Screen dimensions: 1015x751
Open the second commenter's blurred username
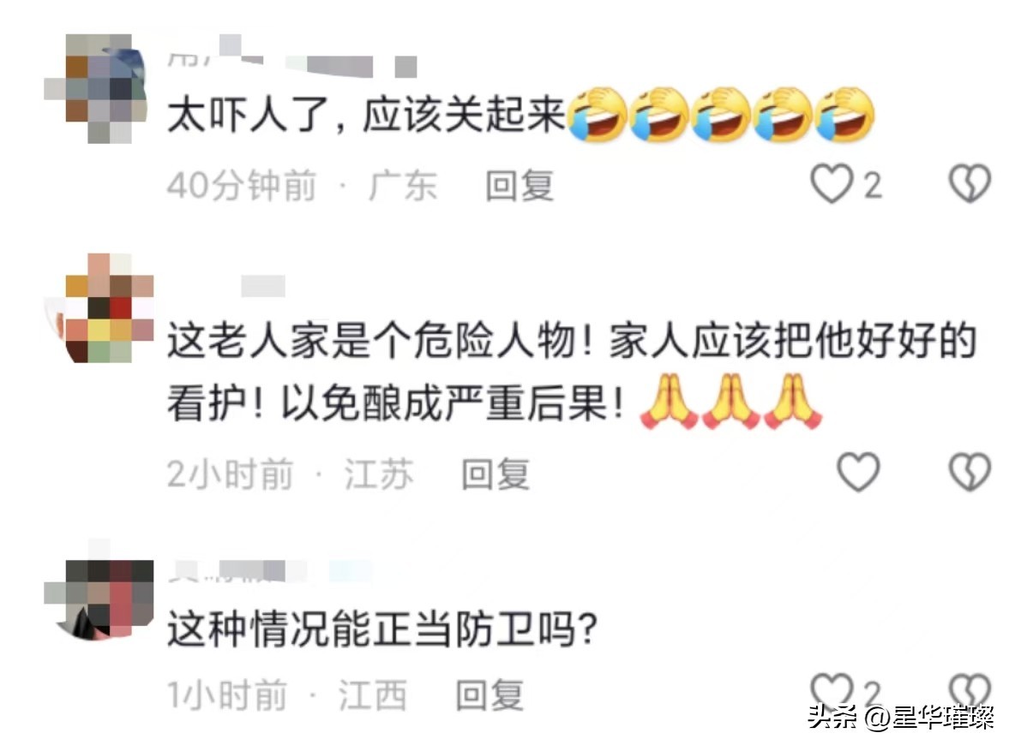click(x=263, y=286)
